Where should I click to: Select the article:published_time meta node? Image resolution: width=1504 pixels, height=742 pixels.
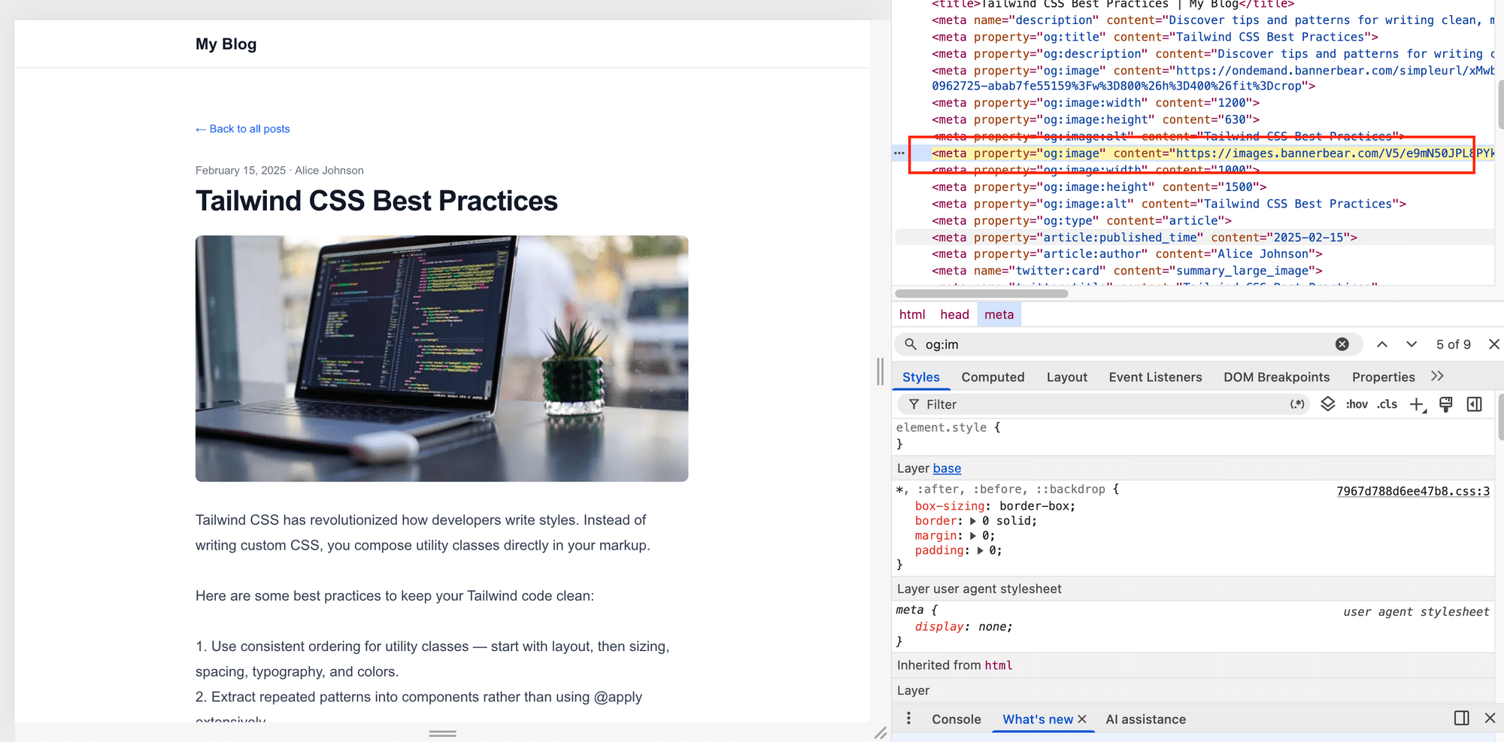click(1145, 238)
